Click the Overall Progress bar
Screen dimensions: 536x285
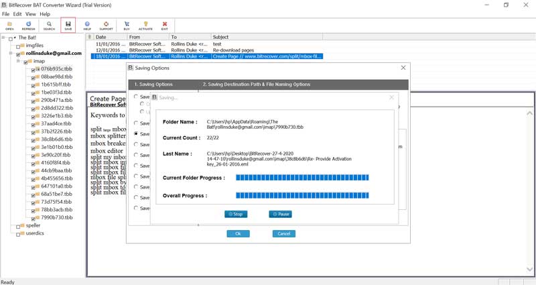pyautogui.click(x=302, y=195)
